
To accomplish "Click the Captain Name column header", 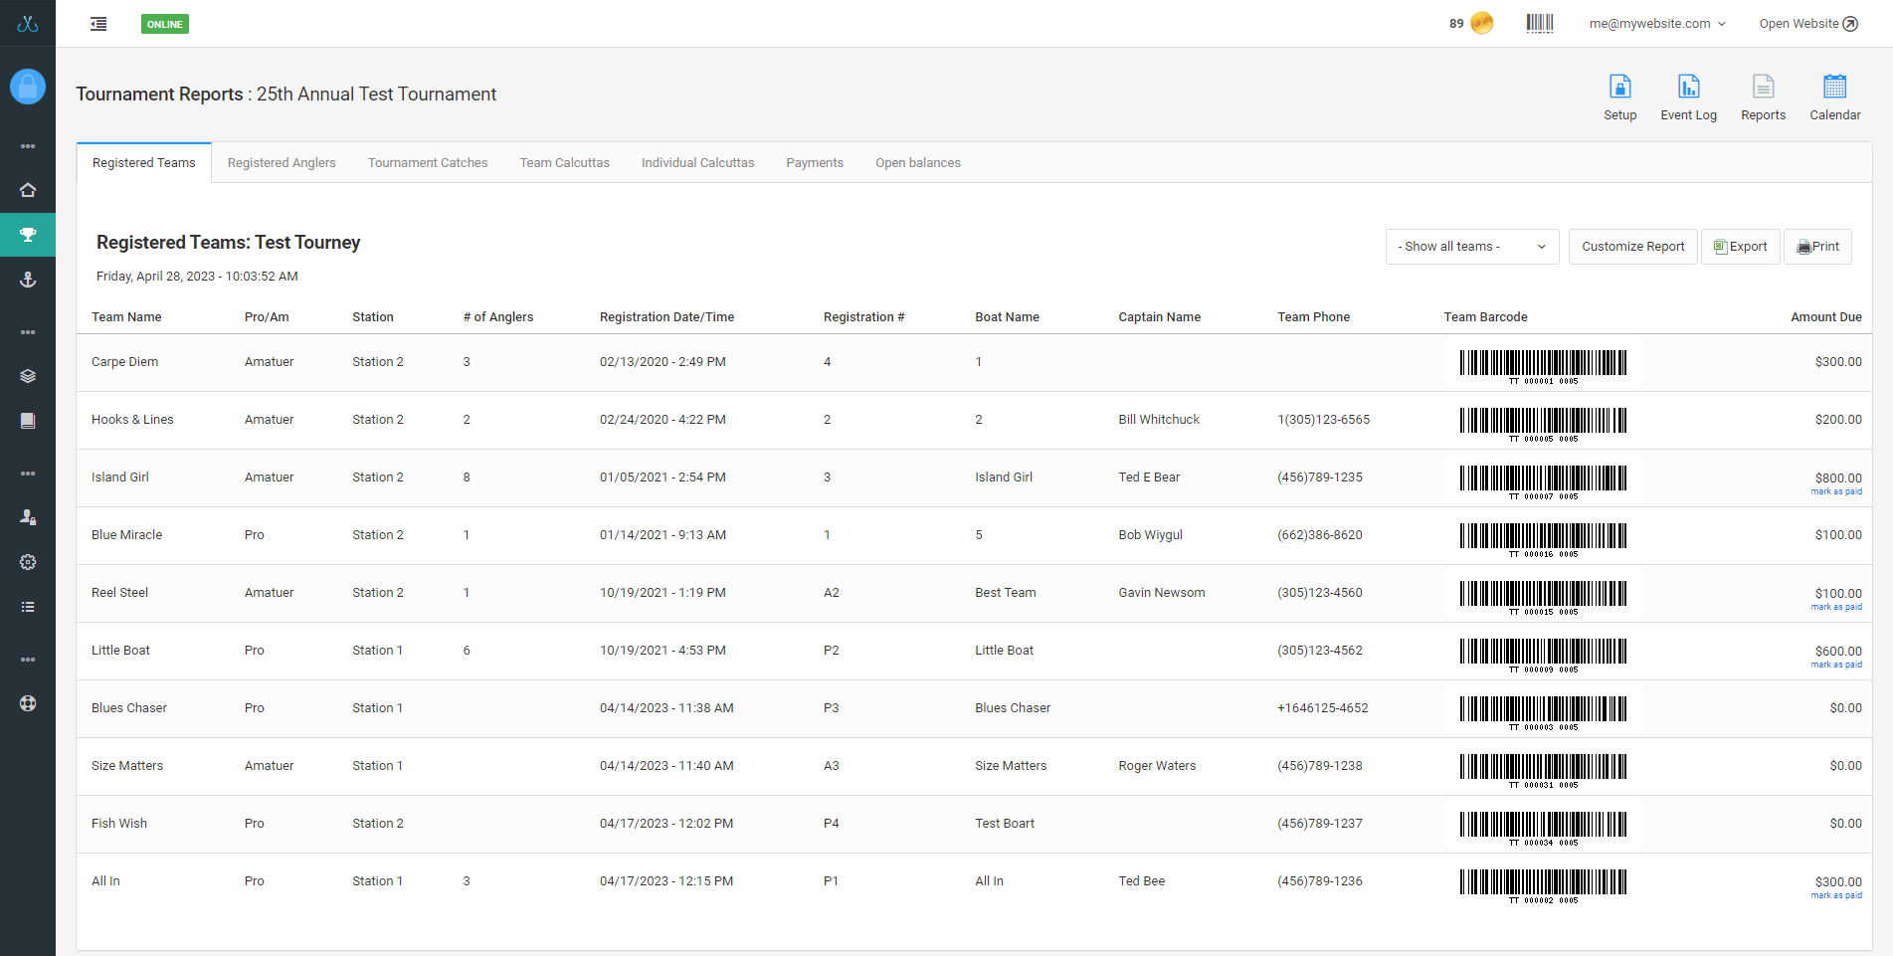I will pyautogui.click(x=1159, y=317).
